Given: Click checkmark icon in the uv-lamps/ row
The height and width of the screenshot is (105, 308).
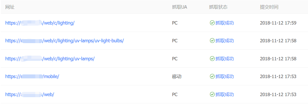Looking at the screenshot, I should tap(212, 59).
